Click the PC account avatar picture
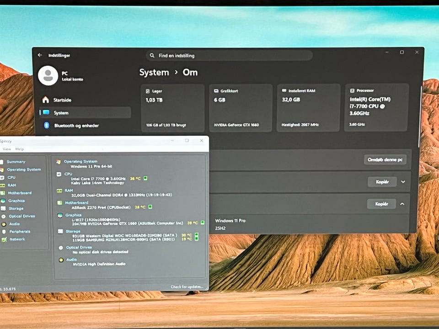Image resolution: width=439 pixels, height=329 pixels. pos(48,75)
